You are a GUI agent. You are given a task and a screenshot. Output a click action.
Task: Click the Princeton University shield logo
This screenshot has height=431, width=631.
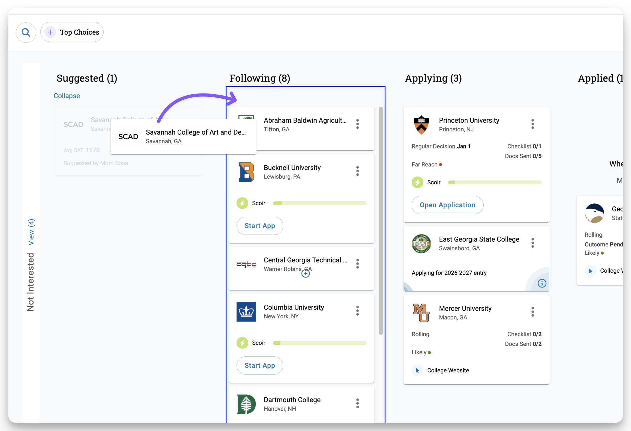(421, 125)
